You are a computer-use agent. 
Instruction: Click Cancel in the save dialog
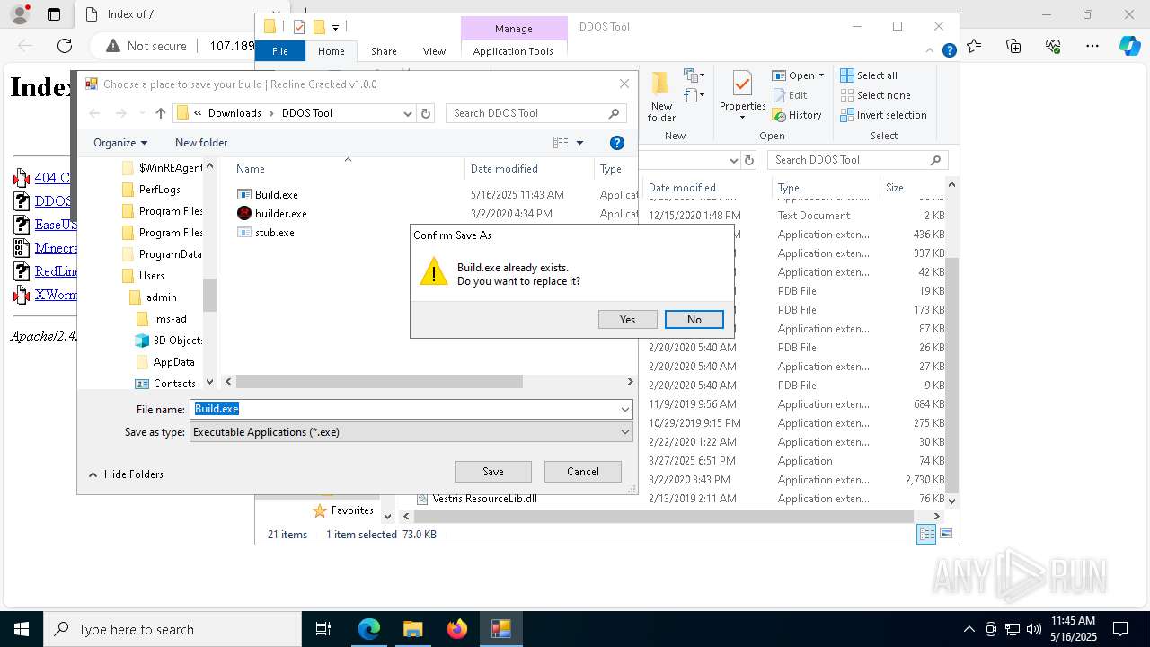582,472
